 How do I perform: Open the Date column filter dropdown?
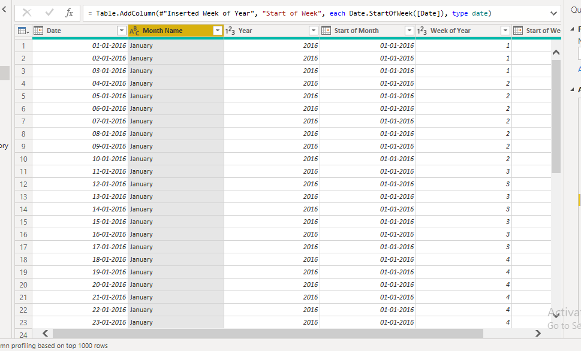pyautogui.click(x=122, y=31)
